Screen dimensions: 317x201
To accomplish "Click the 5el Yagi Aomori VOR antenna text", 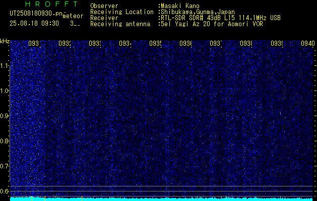I will click(211, 24).
